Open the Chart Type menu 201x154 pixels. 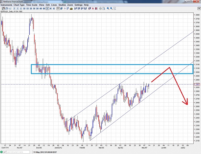pos(19,5)
